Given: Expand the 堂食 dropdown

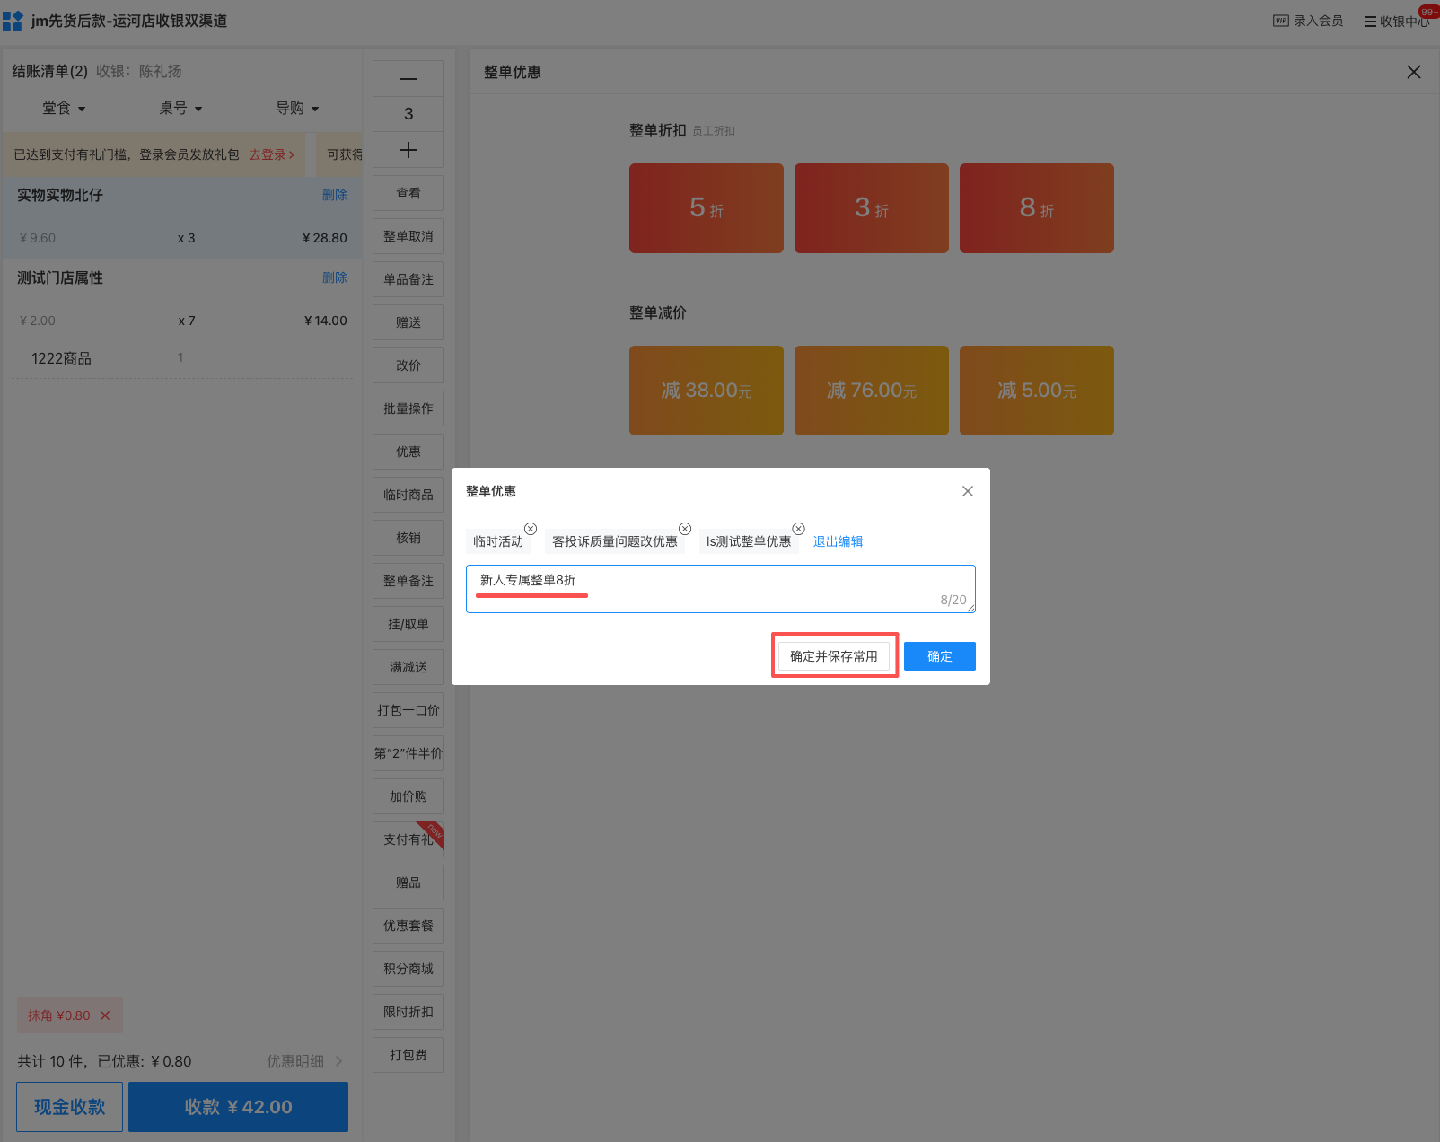Looking at the screenshot, I should tap(64, 109).
